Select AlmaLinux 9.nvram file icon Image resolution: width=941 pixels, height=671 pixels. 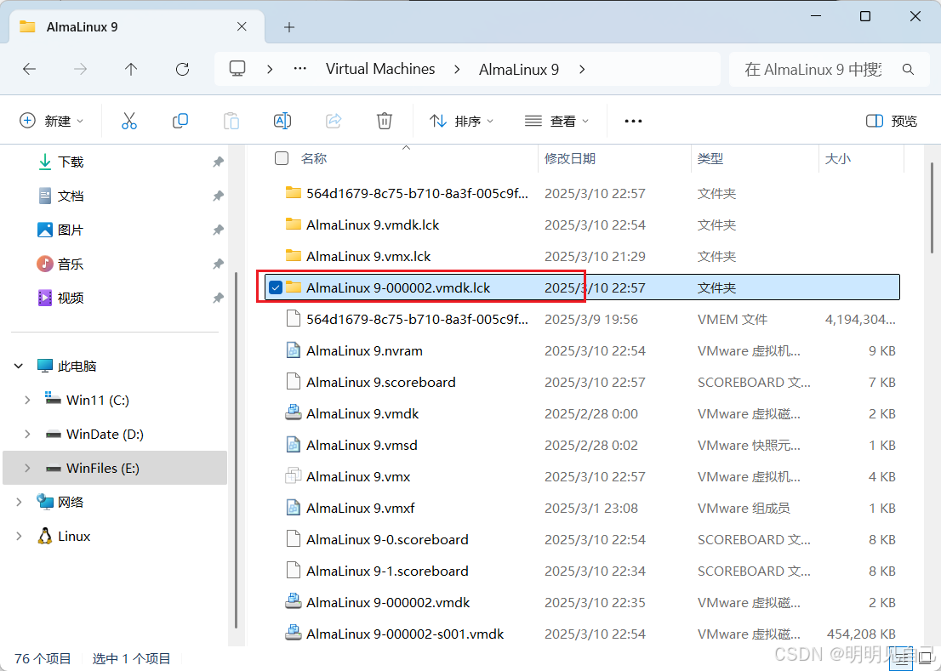click(x=293, y=350)
